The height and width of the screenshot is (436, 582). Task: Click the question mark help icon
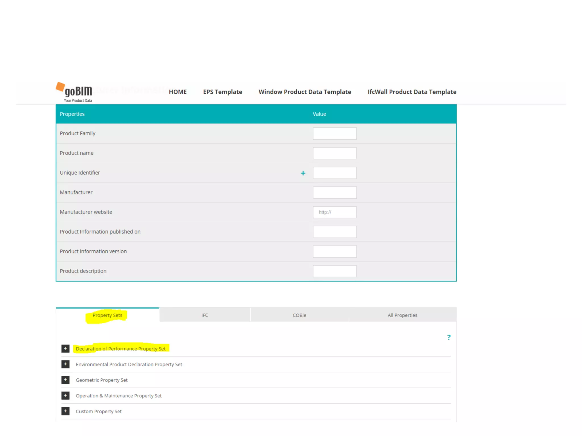(449, 337)
